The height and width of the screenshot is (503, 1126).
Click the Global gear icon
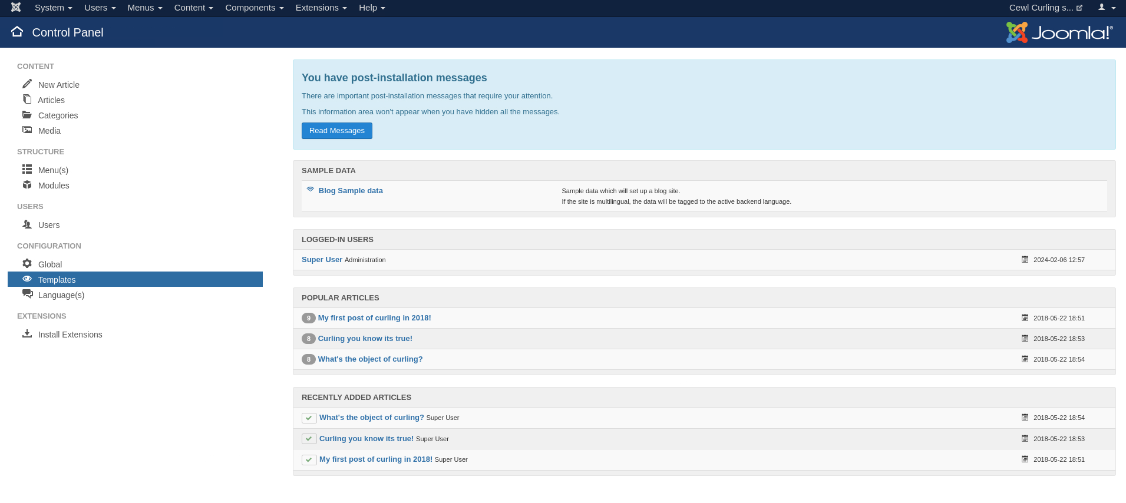click(27, 263)
